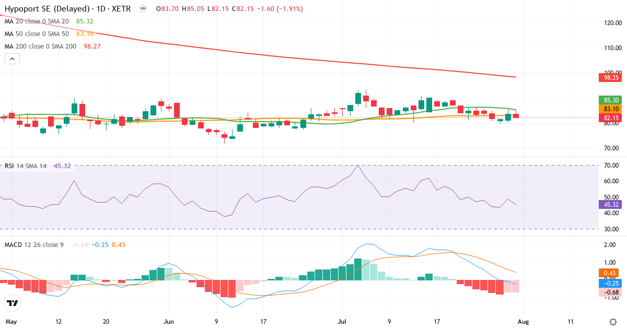Select the MA 200 indicator legend

pyautogui.click(x=41, y=46)
